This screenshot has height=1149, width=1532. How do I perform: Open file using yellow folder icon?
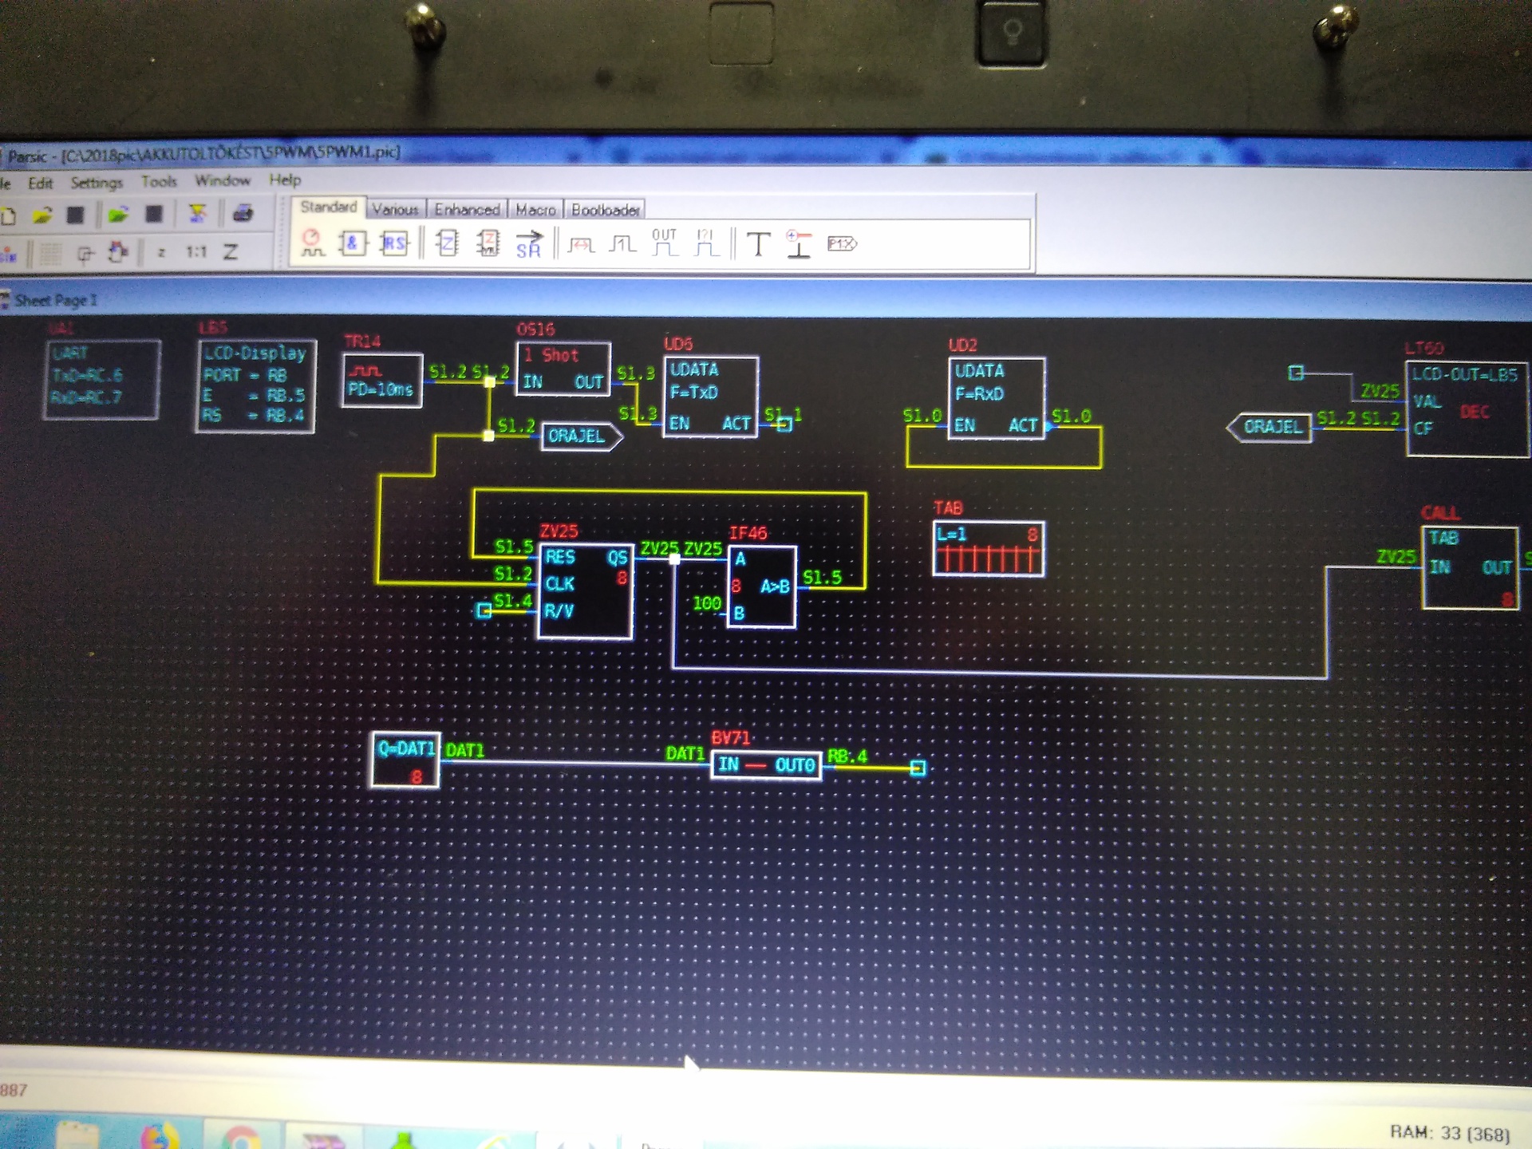pyautogui.click(x=42, y=215)
